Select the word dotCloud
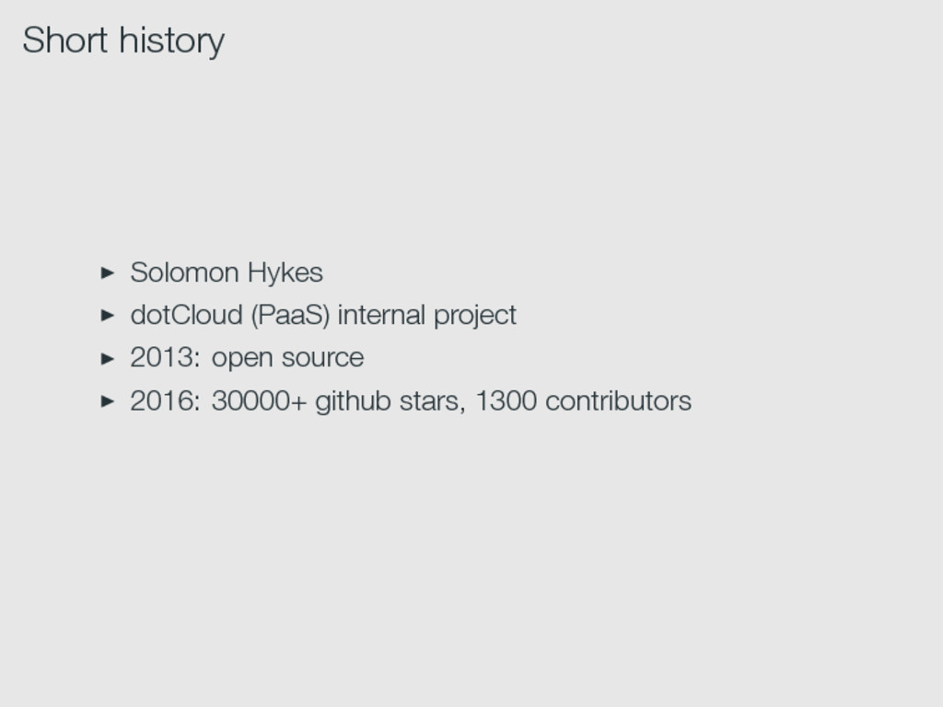 [x=186, y=315]
